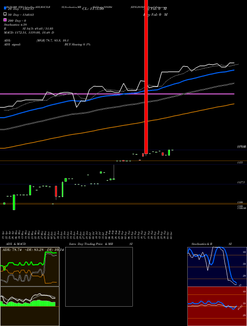This screenshot has width=247, height=326.
Task: Select the "20 Day = 1162.81" legend text
Action: click(x=21, y=9)
